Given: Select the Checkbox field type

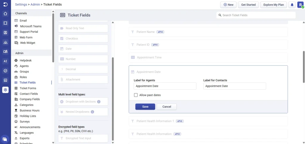Looking at the screenshot, I should point(83,38).
